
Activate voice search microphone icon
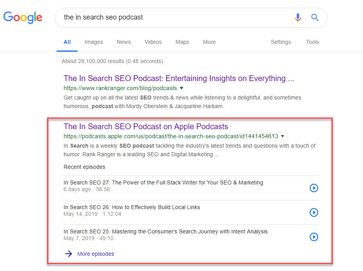[298, 17]
